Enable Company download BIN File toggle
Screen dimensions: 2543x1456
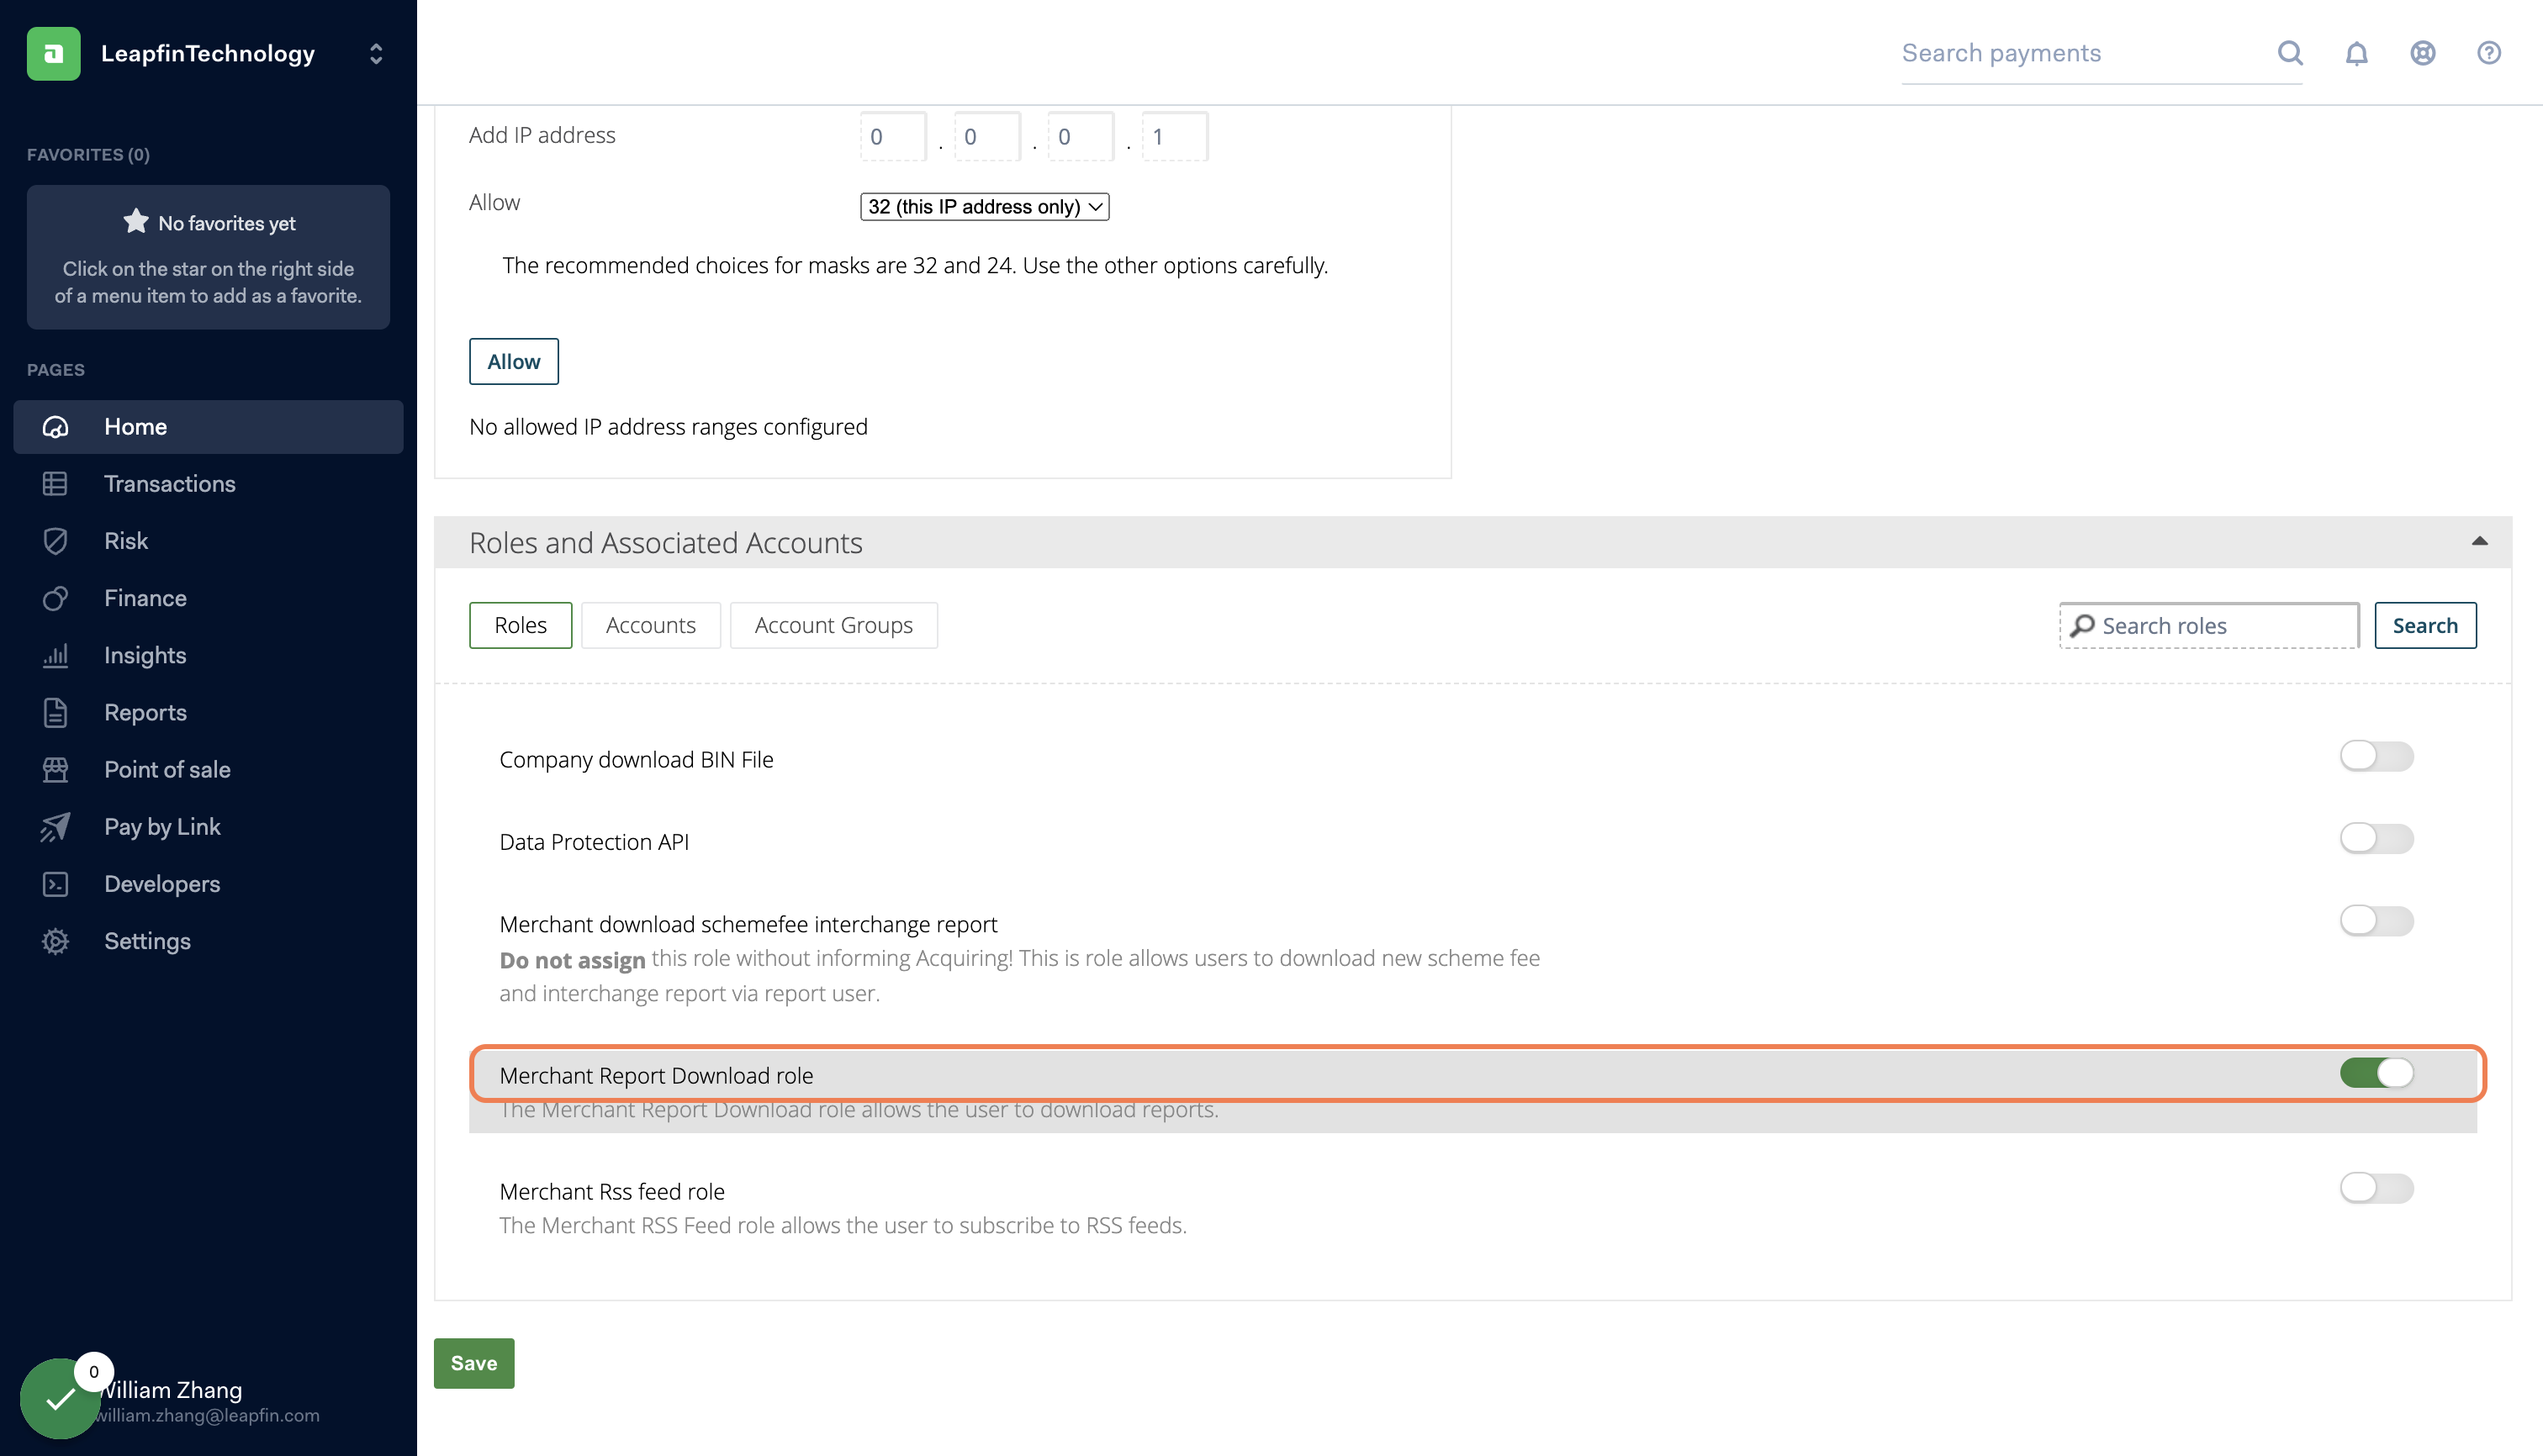pos(2376,756)
